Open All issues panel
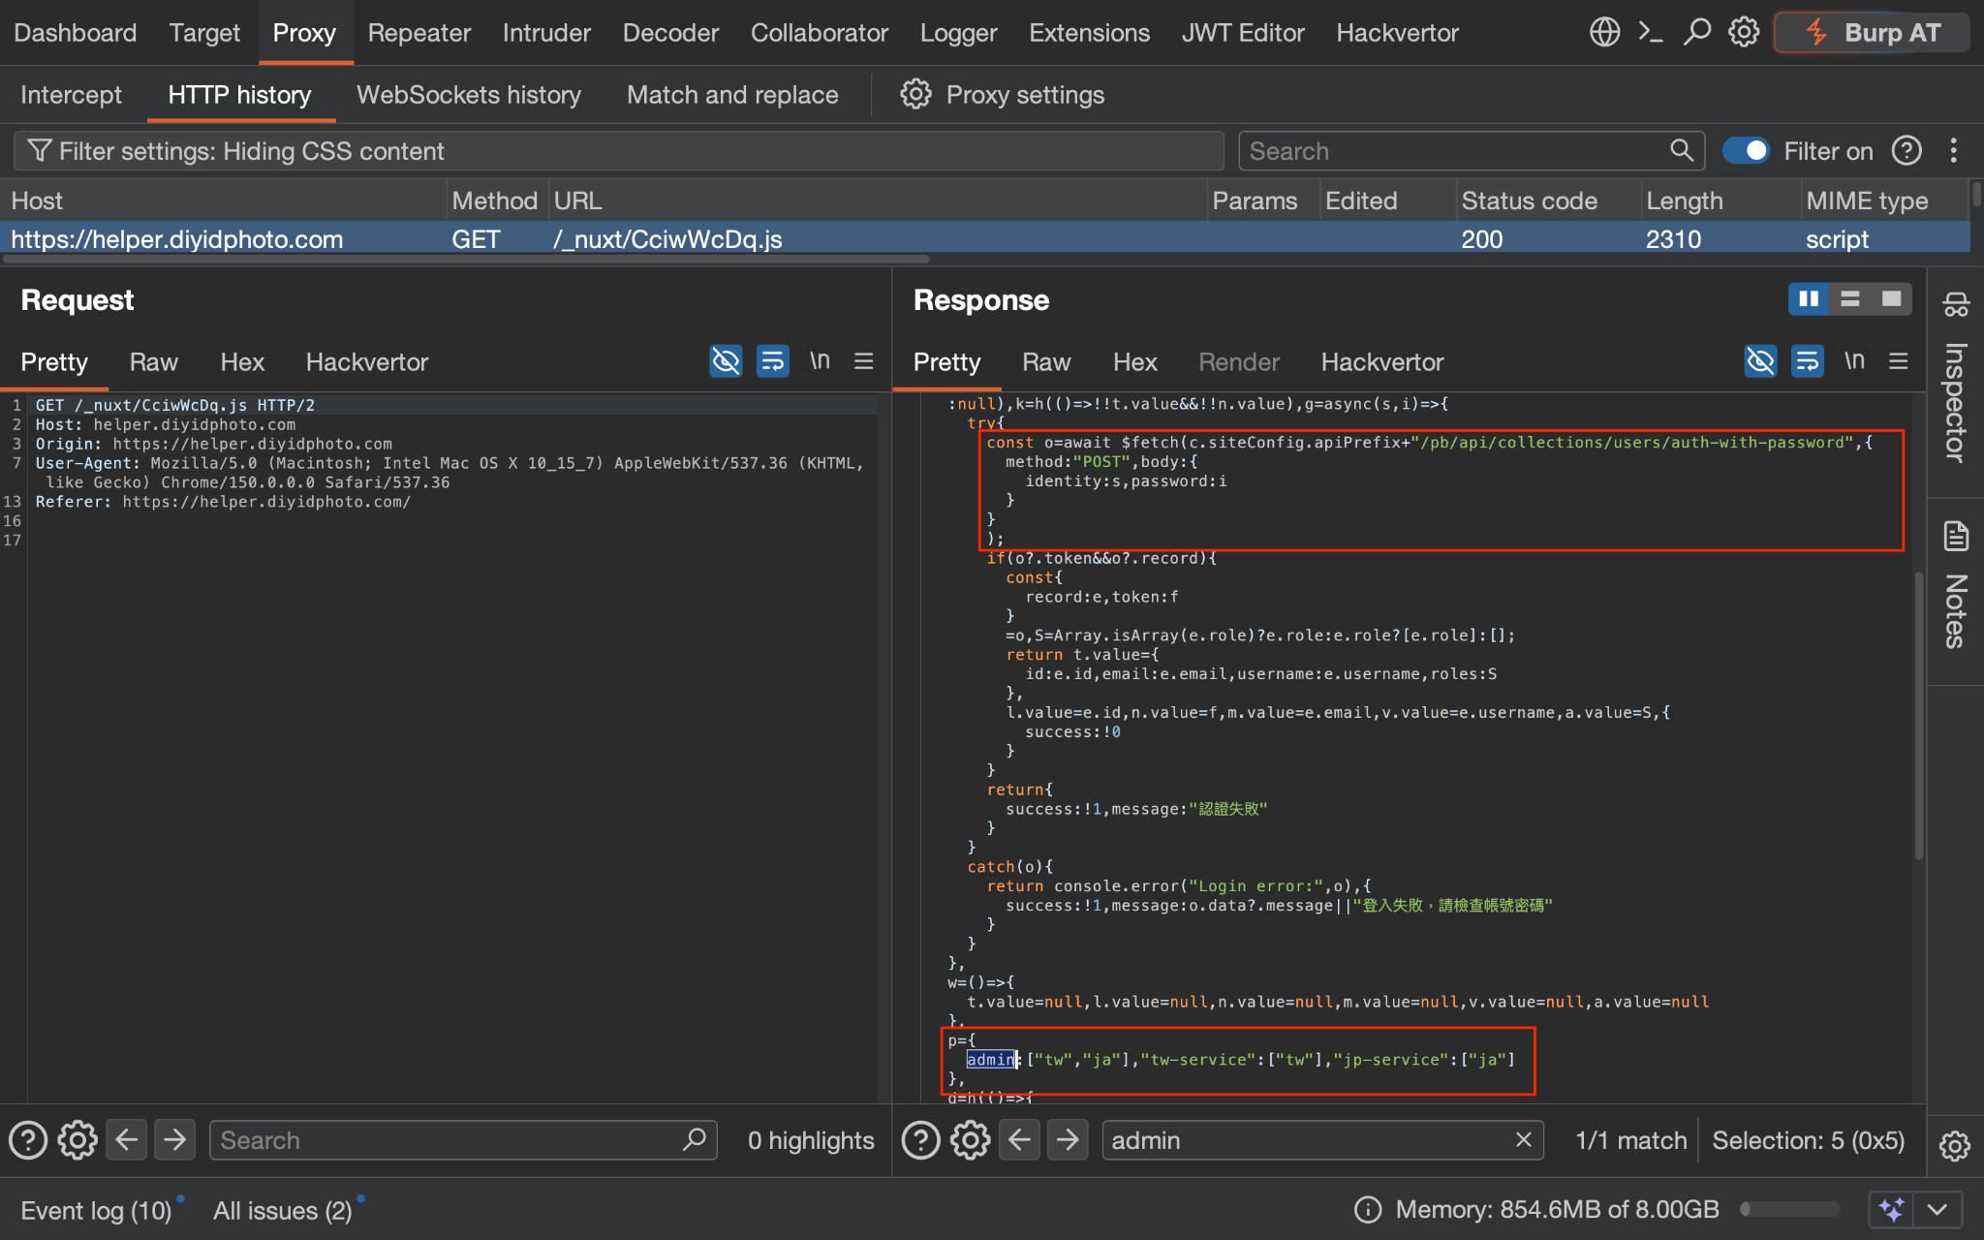Image resolution: width=1984 pixels, height=1240 pixels. 283,1210
